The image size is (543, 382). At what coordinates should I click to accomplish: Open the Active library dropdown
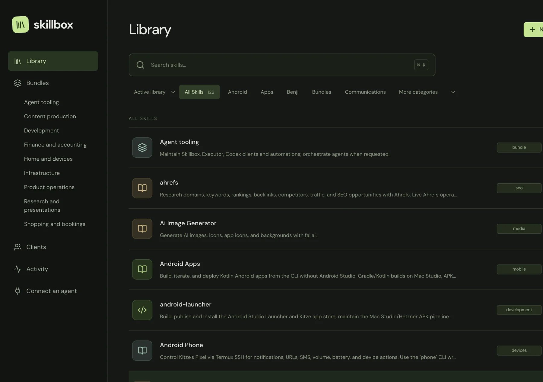click(154, 92)
